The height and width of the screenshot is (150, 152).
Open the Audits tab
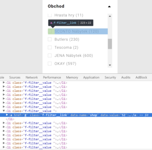pyautogui.click(x=126, y=78)
